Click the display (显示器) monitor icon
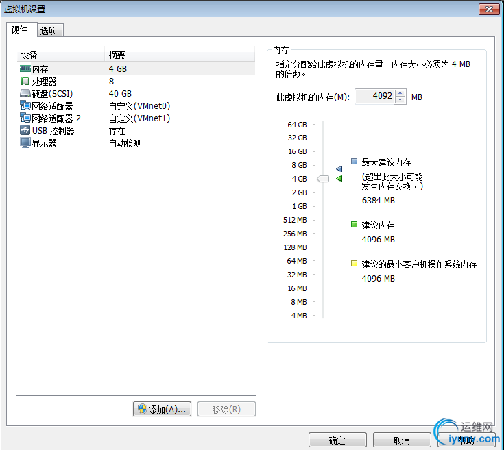This screenshot has height=450, width=504. click(x=25, y=143)
